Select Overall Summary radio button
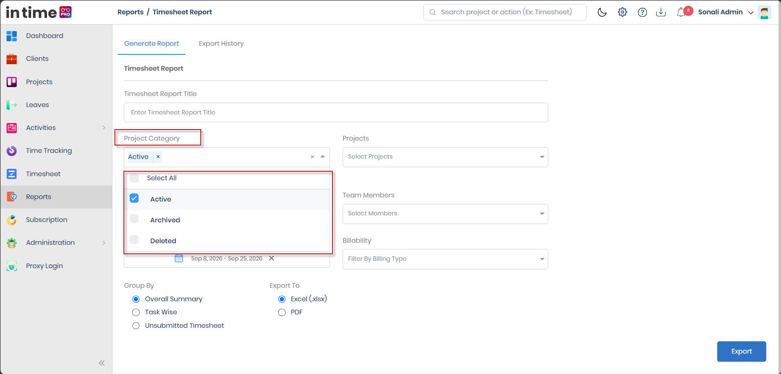The width and height of the screenshot is (781, 374). pyautogui.click(x=136, y=299)
